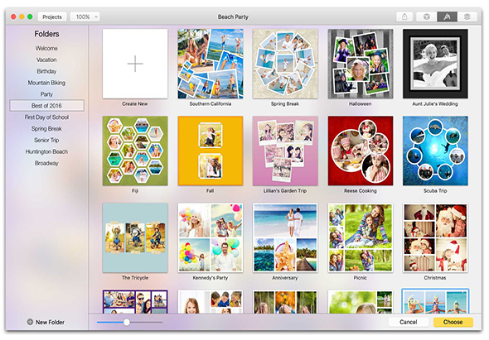Select the Mountain Biking folder

[46, 83]
